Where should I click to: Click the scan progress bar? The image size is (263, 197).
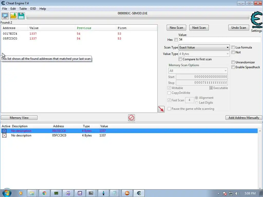point(138,17)
